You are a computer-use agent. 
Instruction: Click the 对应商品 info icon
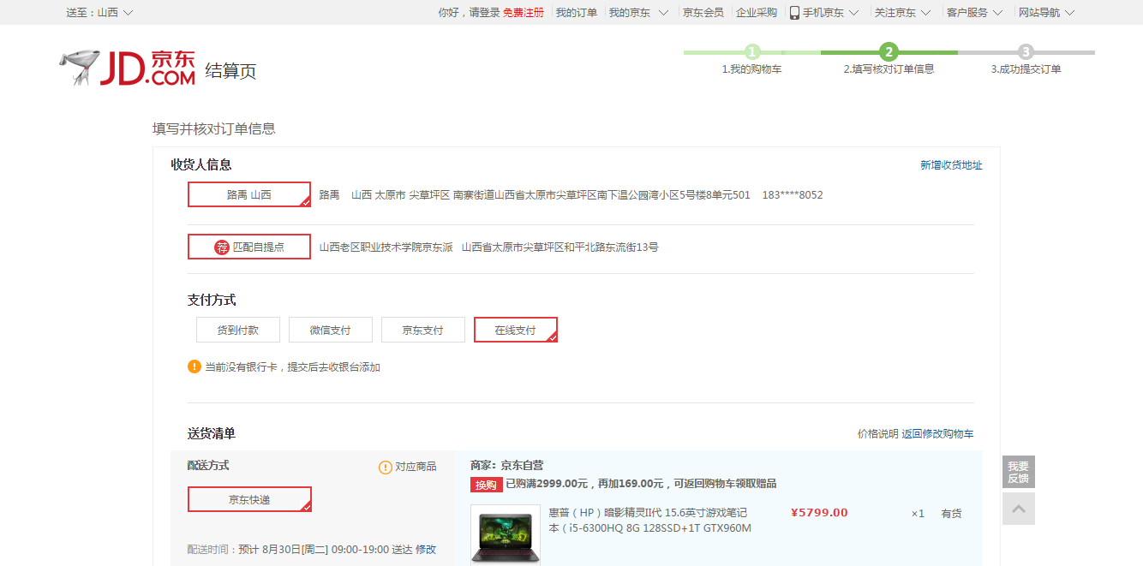[x=386, y=467]
